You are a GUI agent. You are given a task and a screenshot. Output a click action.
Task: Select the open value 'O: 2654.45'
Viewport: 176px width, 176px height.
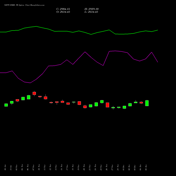[x=63, y=12]
